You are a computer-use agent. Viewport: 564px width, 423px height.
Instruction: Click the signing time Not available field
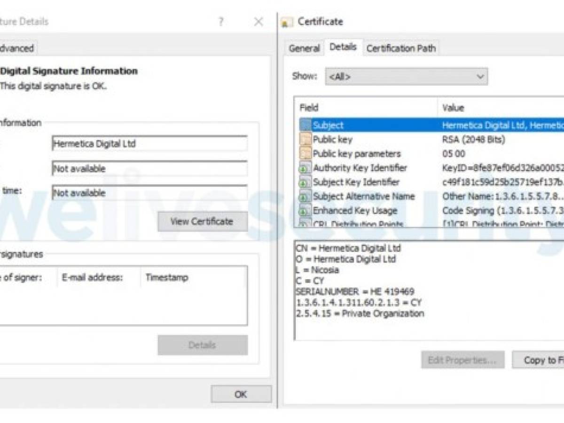(149, 193)
